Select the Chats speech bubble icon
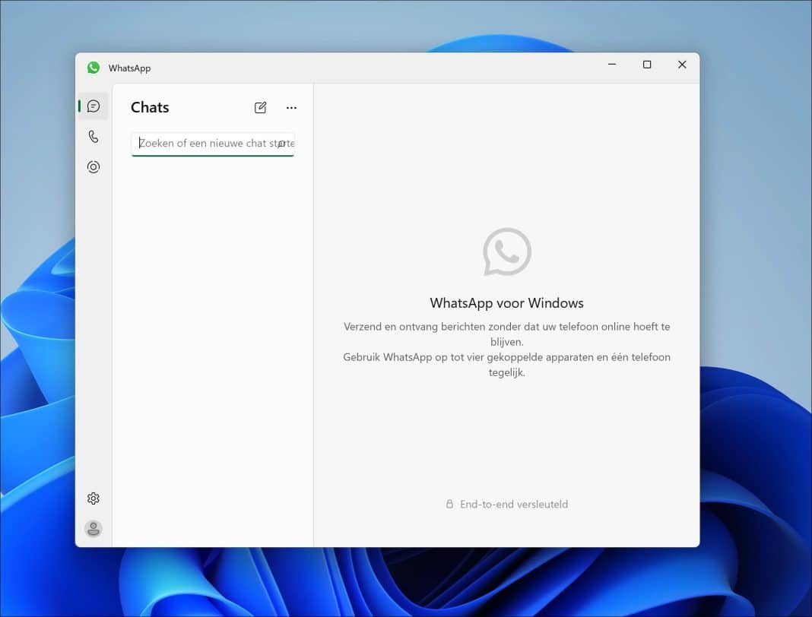812x617 pixels. click(93, 106)
